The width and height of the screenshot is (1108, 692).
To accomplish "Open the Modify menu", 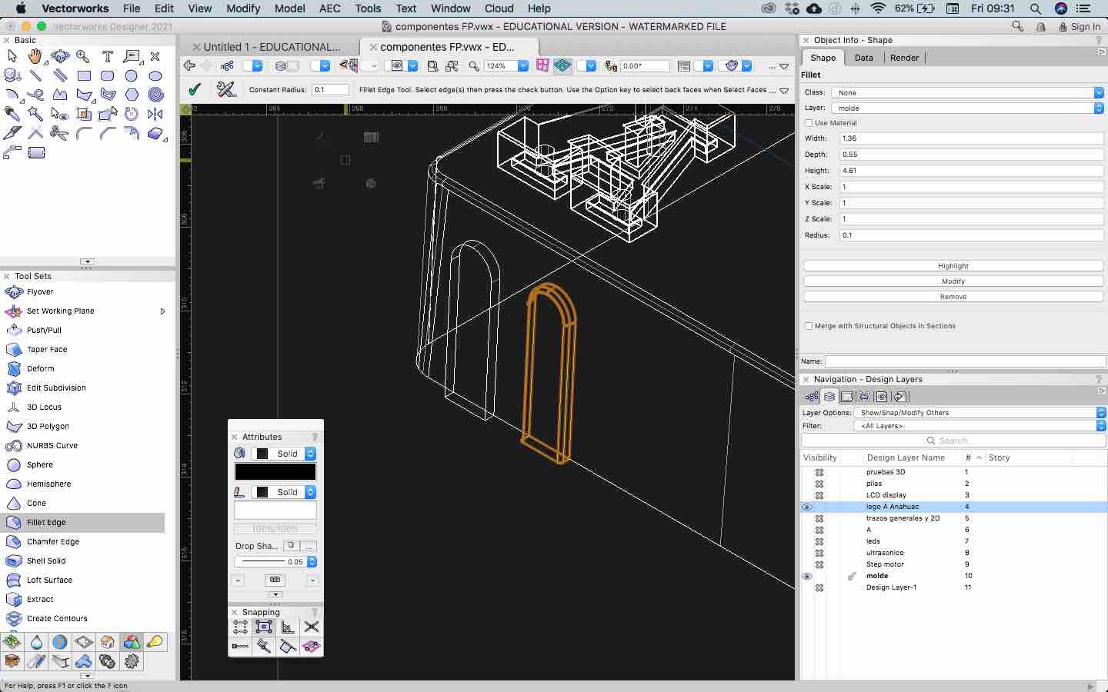I will tap(243, 8).
